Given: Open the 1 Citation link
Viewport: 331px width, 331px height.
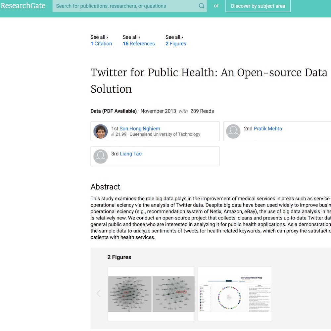Looking at the screenshot, I should 101,44.
